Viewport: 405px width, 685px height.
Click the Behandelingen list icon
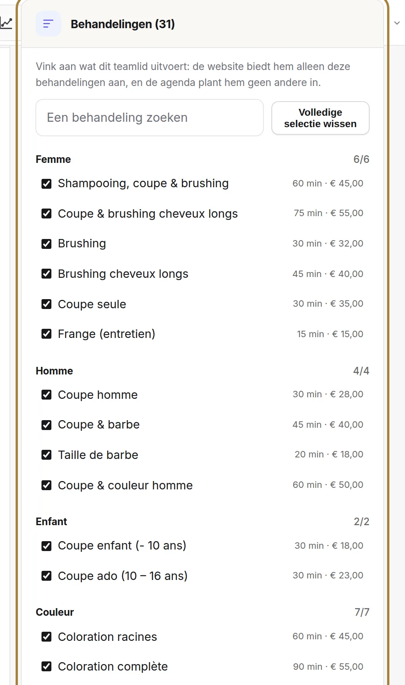[x=48, y=24]
